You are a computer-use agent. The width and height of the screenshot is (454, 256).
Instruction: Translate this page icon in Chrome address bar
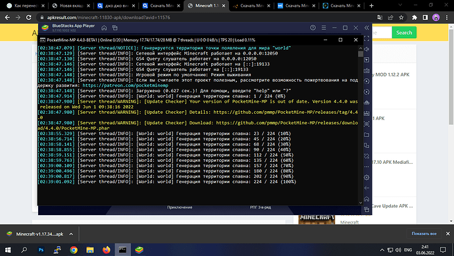[x=380, y=17]
